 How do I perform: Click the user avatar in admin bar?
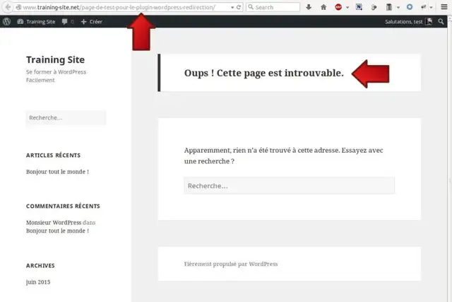click(x=429, y=22)
